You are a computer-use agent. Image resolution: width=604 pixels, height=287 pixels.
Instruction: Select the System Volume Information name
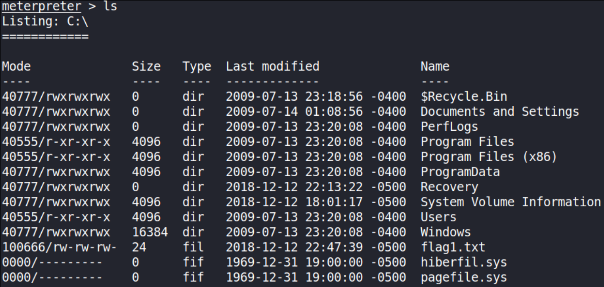tap(511, 202)
